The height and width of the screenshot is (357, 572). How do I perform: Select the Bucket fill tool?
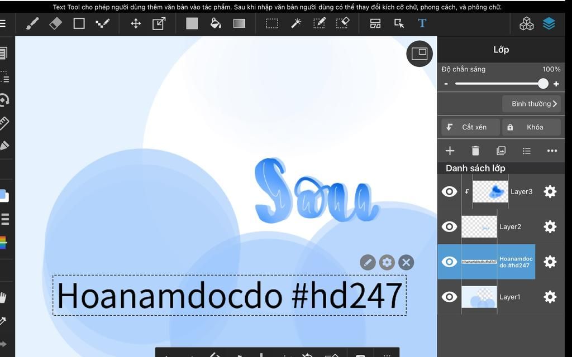click(216, 23)
